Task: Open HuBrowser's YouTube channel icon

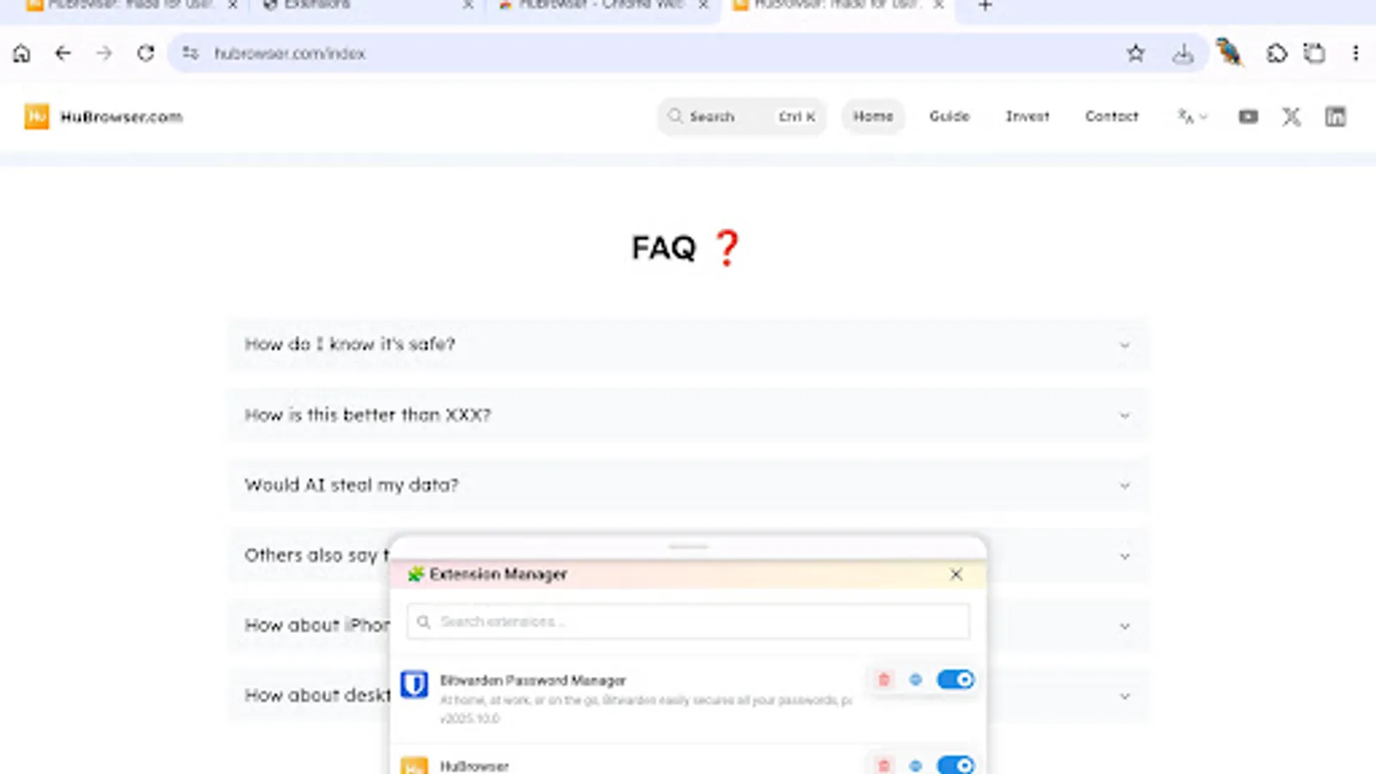Action: point(1248,117)
